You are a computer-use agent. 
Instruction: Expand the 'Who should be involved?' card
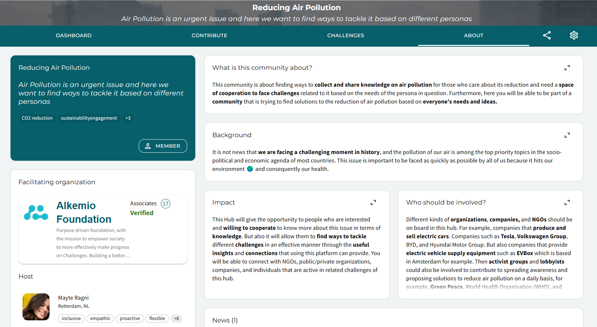tap(567, 202)
